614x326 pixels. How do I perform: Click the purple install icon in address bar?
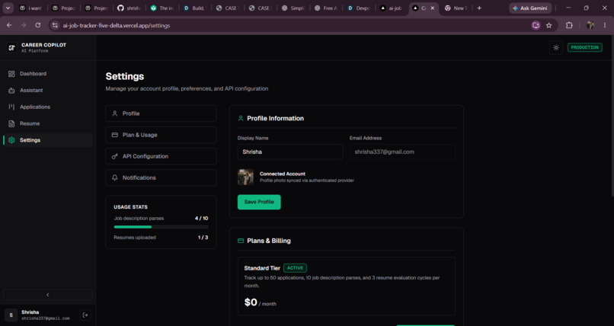pyautogui.click(x=536, y=25)
